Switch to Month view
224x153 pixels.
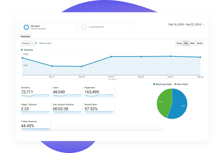pos(199,43)
